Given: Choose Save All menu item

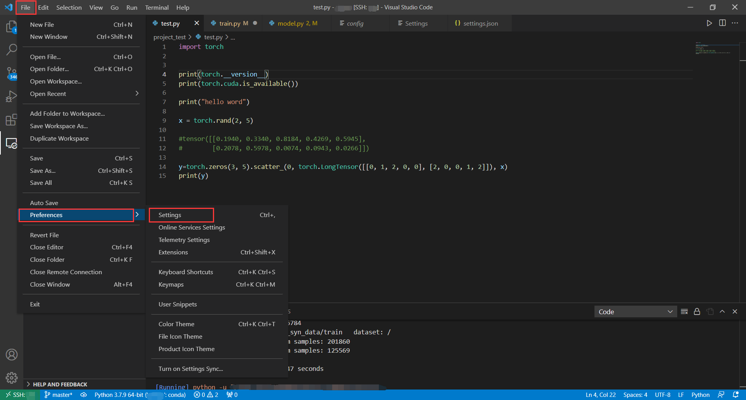Looking at the screenshot, I should pos(81,183).
